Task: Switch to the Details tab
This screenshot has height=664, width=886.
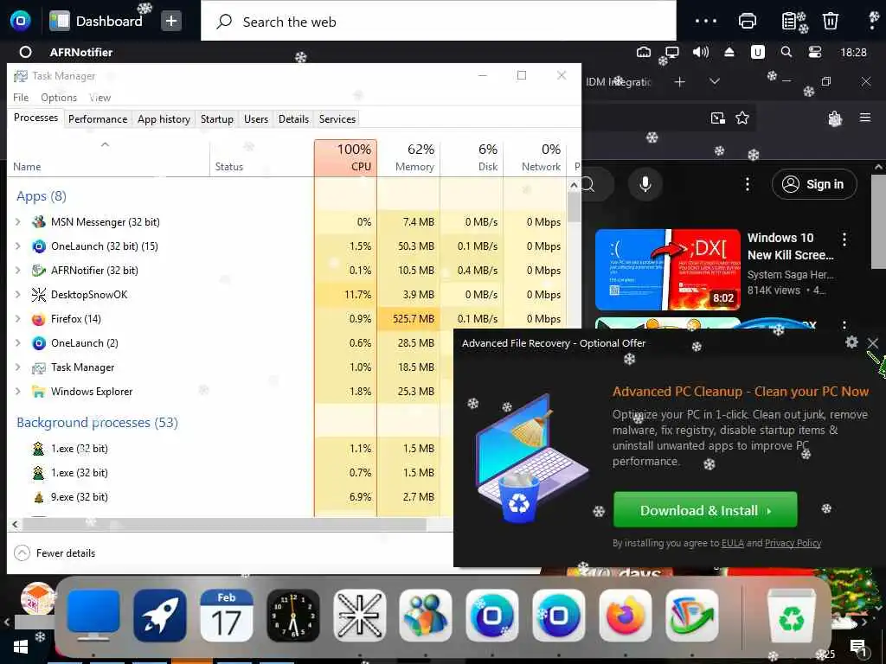Action: (x=293, y=119)
